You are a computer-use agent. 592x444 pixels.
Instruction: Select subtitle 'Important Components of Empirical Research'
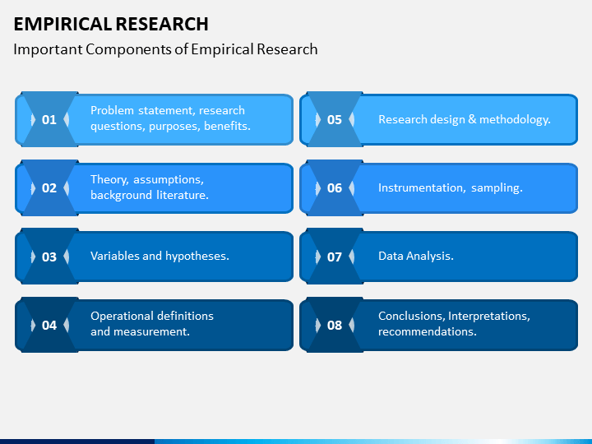(x=165, y=49)
